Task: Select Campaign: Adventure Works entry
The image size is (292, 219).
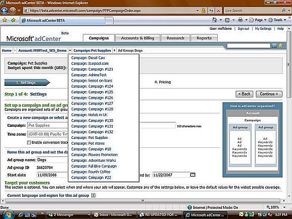Action: (x=93, y=160)
